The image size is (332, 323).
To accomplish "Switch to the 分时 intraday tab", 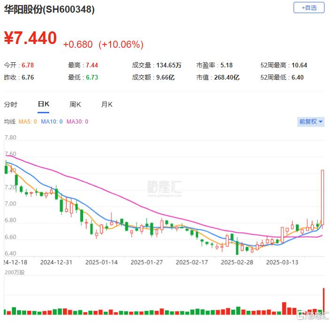I will pos(11,104).
